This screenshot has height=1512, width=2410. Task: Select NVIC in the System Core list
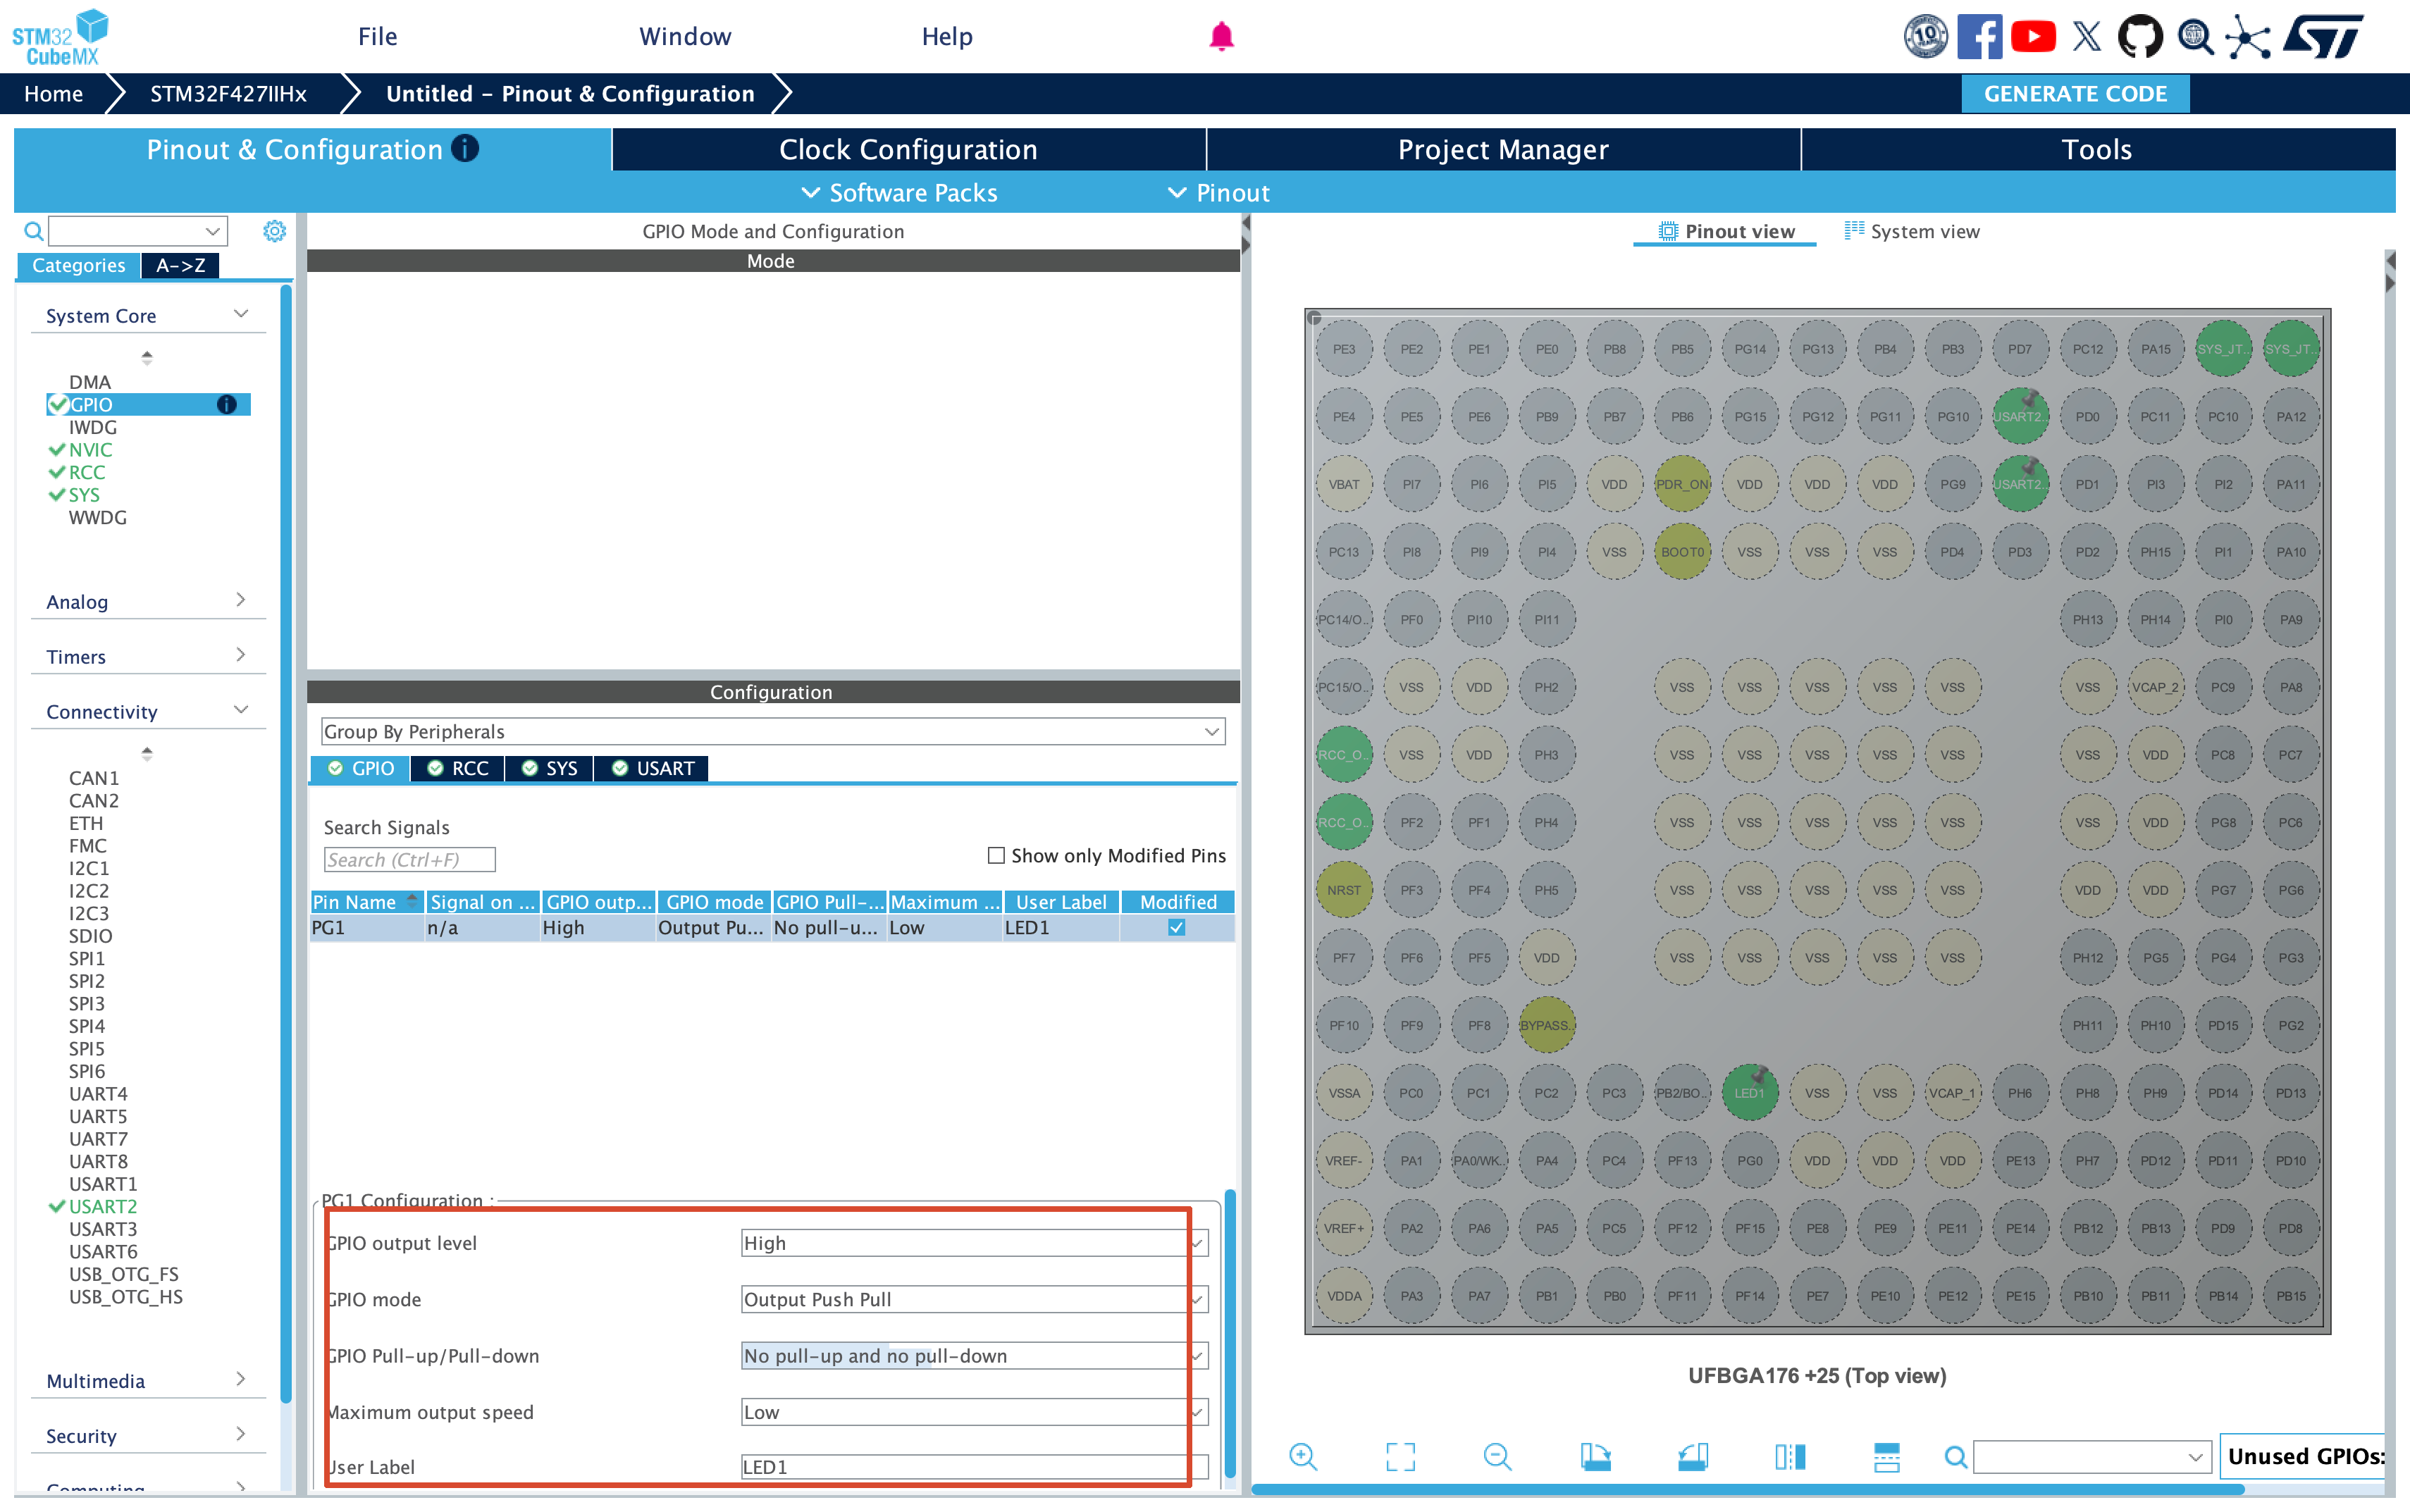click(90, 449)
